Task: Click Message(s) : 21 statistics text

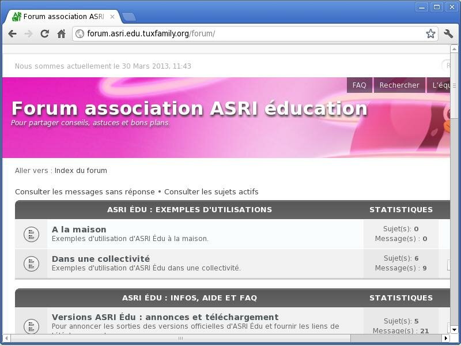Action: (x=400, y=331)
